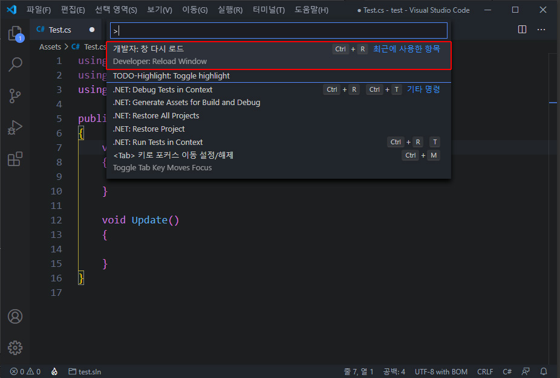
Task: Click the OmniSharp flame status icon
Action: click(54, 371)
